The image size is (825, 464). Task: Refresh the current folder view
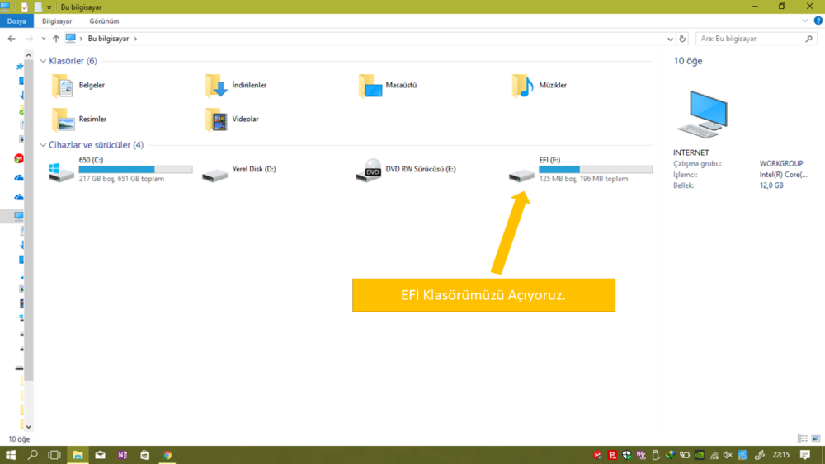682,39
